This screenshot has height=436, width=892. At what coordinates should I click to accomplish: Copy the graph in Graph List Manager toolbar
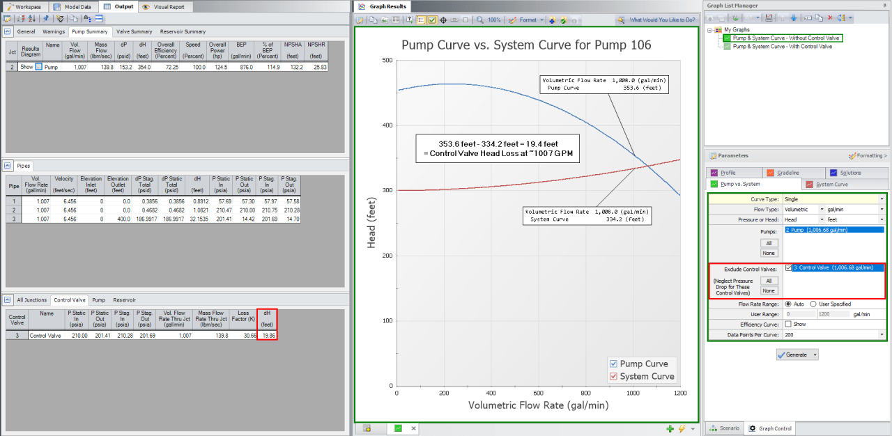819,17
